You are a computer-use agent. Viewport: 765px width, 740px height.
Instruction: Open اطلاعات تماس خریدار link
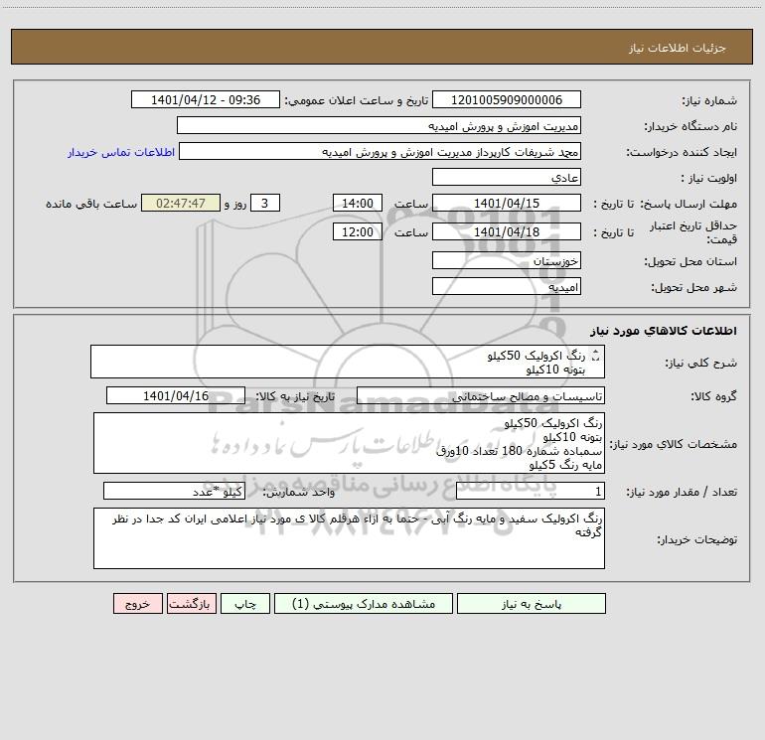coord(121,152)
